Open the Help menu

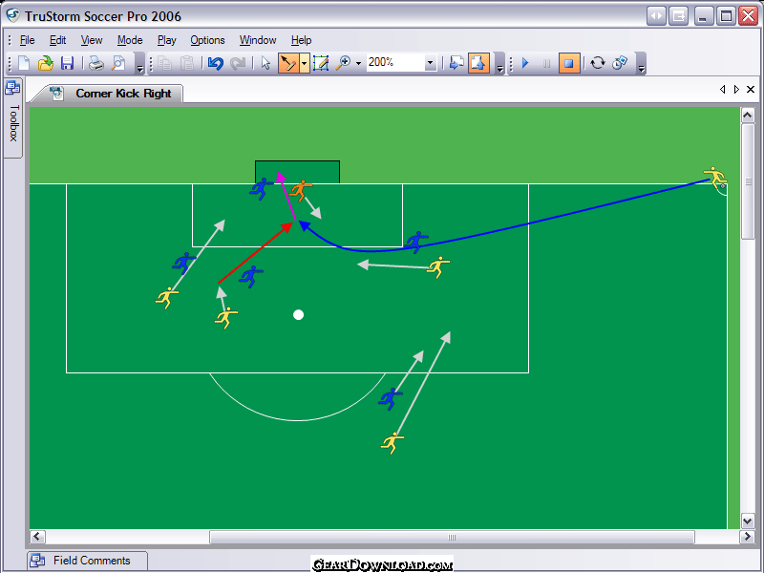click(x=301, y=40)
